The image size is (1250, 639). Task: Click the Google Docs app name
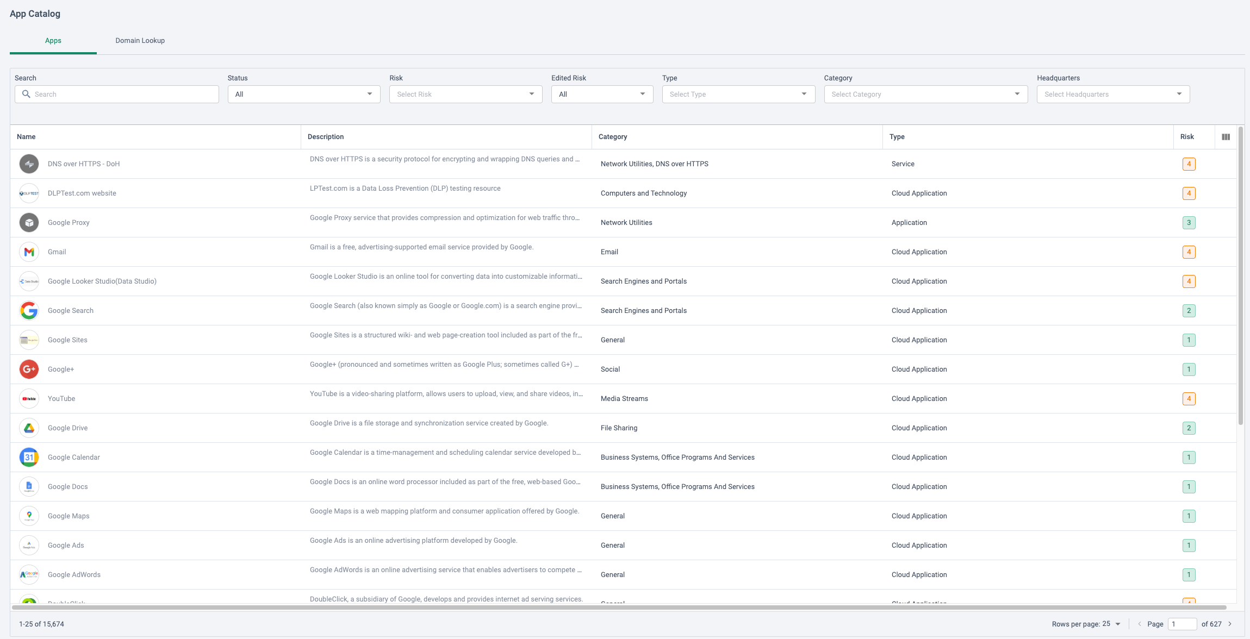pyautogui.click(x=68, y=487)
